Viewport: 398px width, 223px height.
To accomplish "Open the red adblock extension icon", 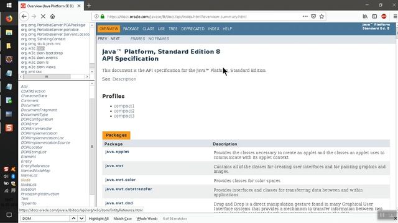I will (384, 17).
